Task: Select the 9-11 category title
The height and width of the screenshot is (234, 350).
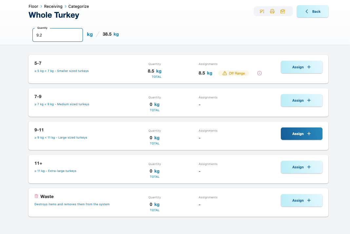Action: (x=39, y=130)
